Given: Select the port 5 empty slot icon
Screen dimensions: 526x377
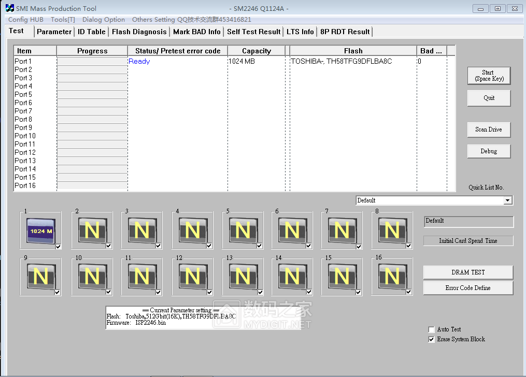Looking at the screenshot, I should pyautogui.click(x=242, y=230).
